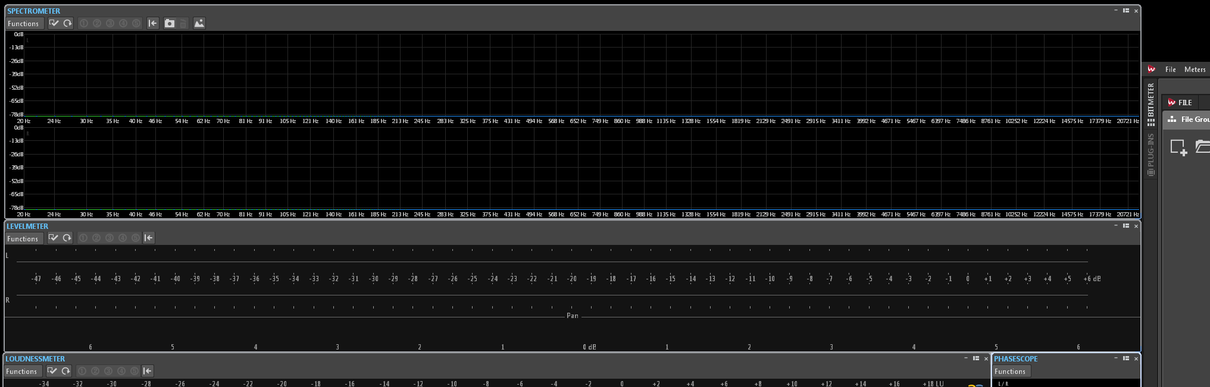Screen dimensions: 1210x387
Task: Click new file icon in File tab
Action: pos(1178,147)
